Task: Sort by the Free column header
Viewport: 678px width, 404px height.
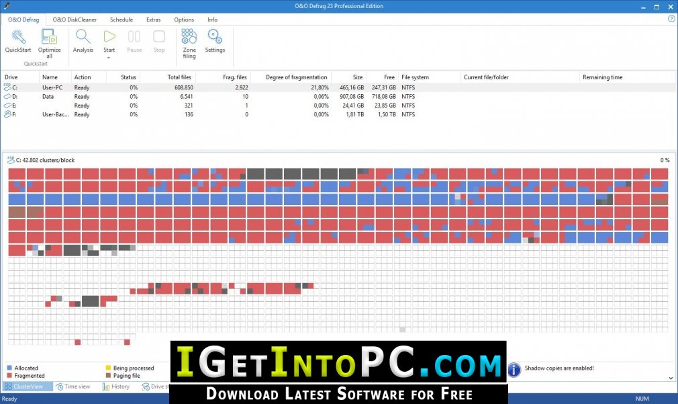Action: coord(382,77)
